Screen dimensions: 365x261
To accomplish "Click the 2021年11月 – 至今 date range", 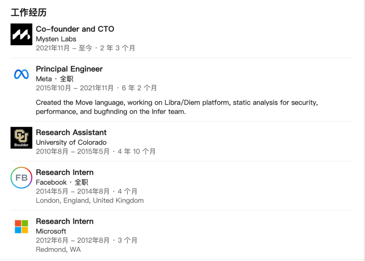I will 64,48.
